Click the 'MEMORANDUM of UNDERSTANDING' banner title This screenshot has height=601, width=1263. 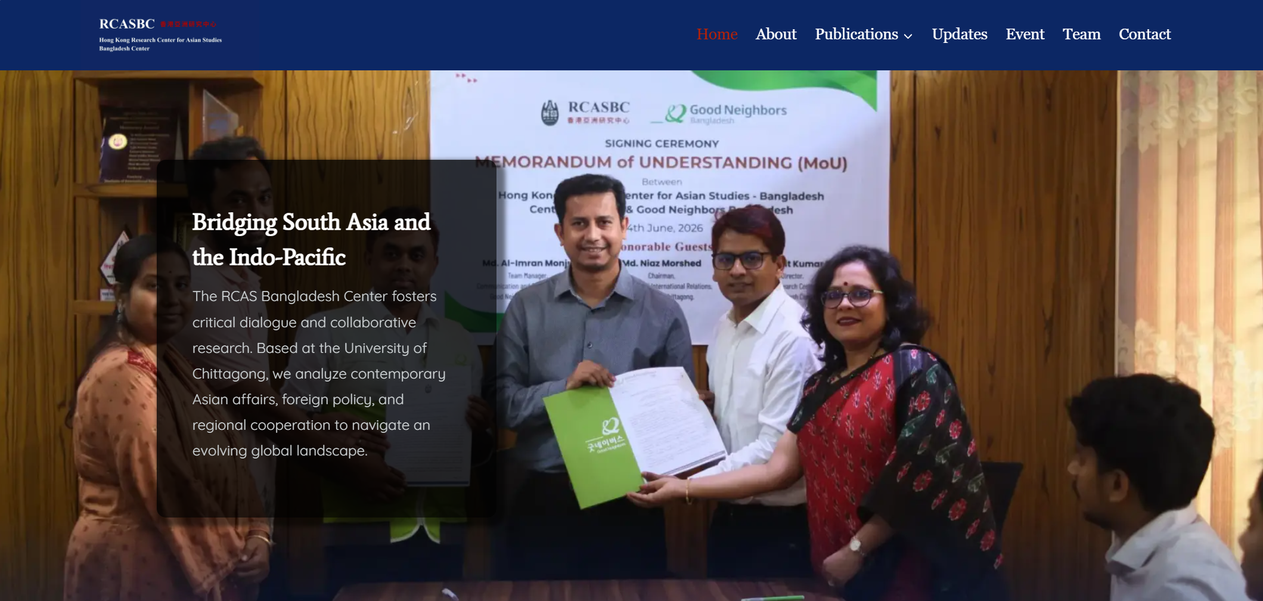tap(661, 162)
